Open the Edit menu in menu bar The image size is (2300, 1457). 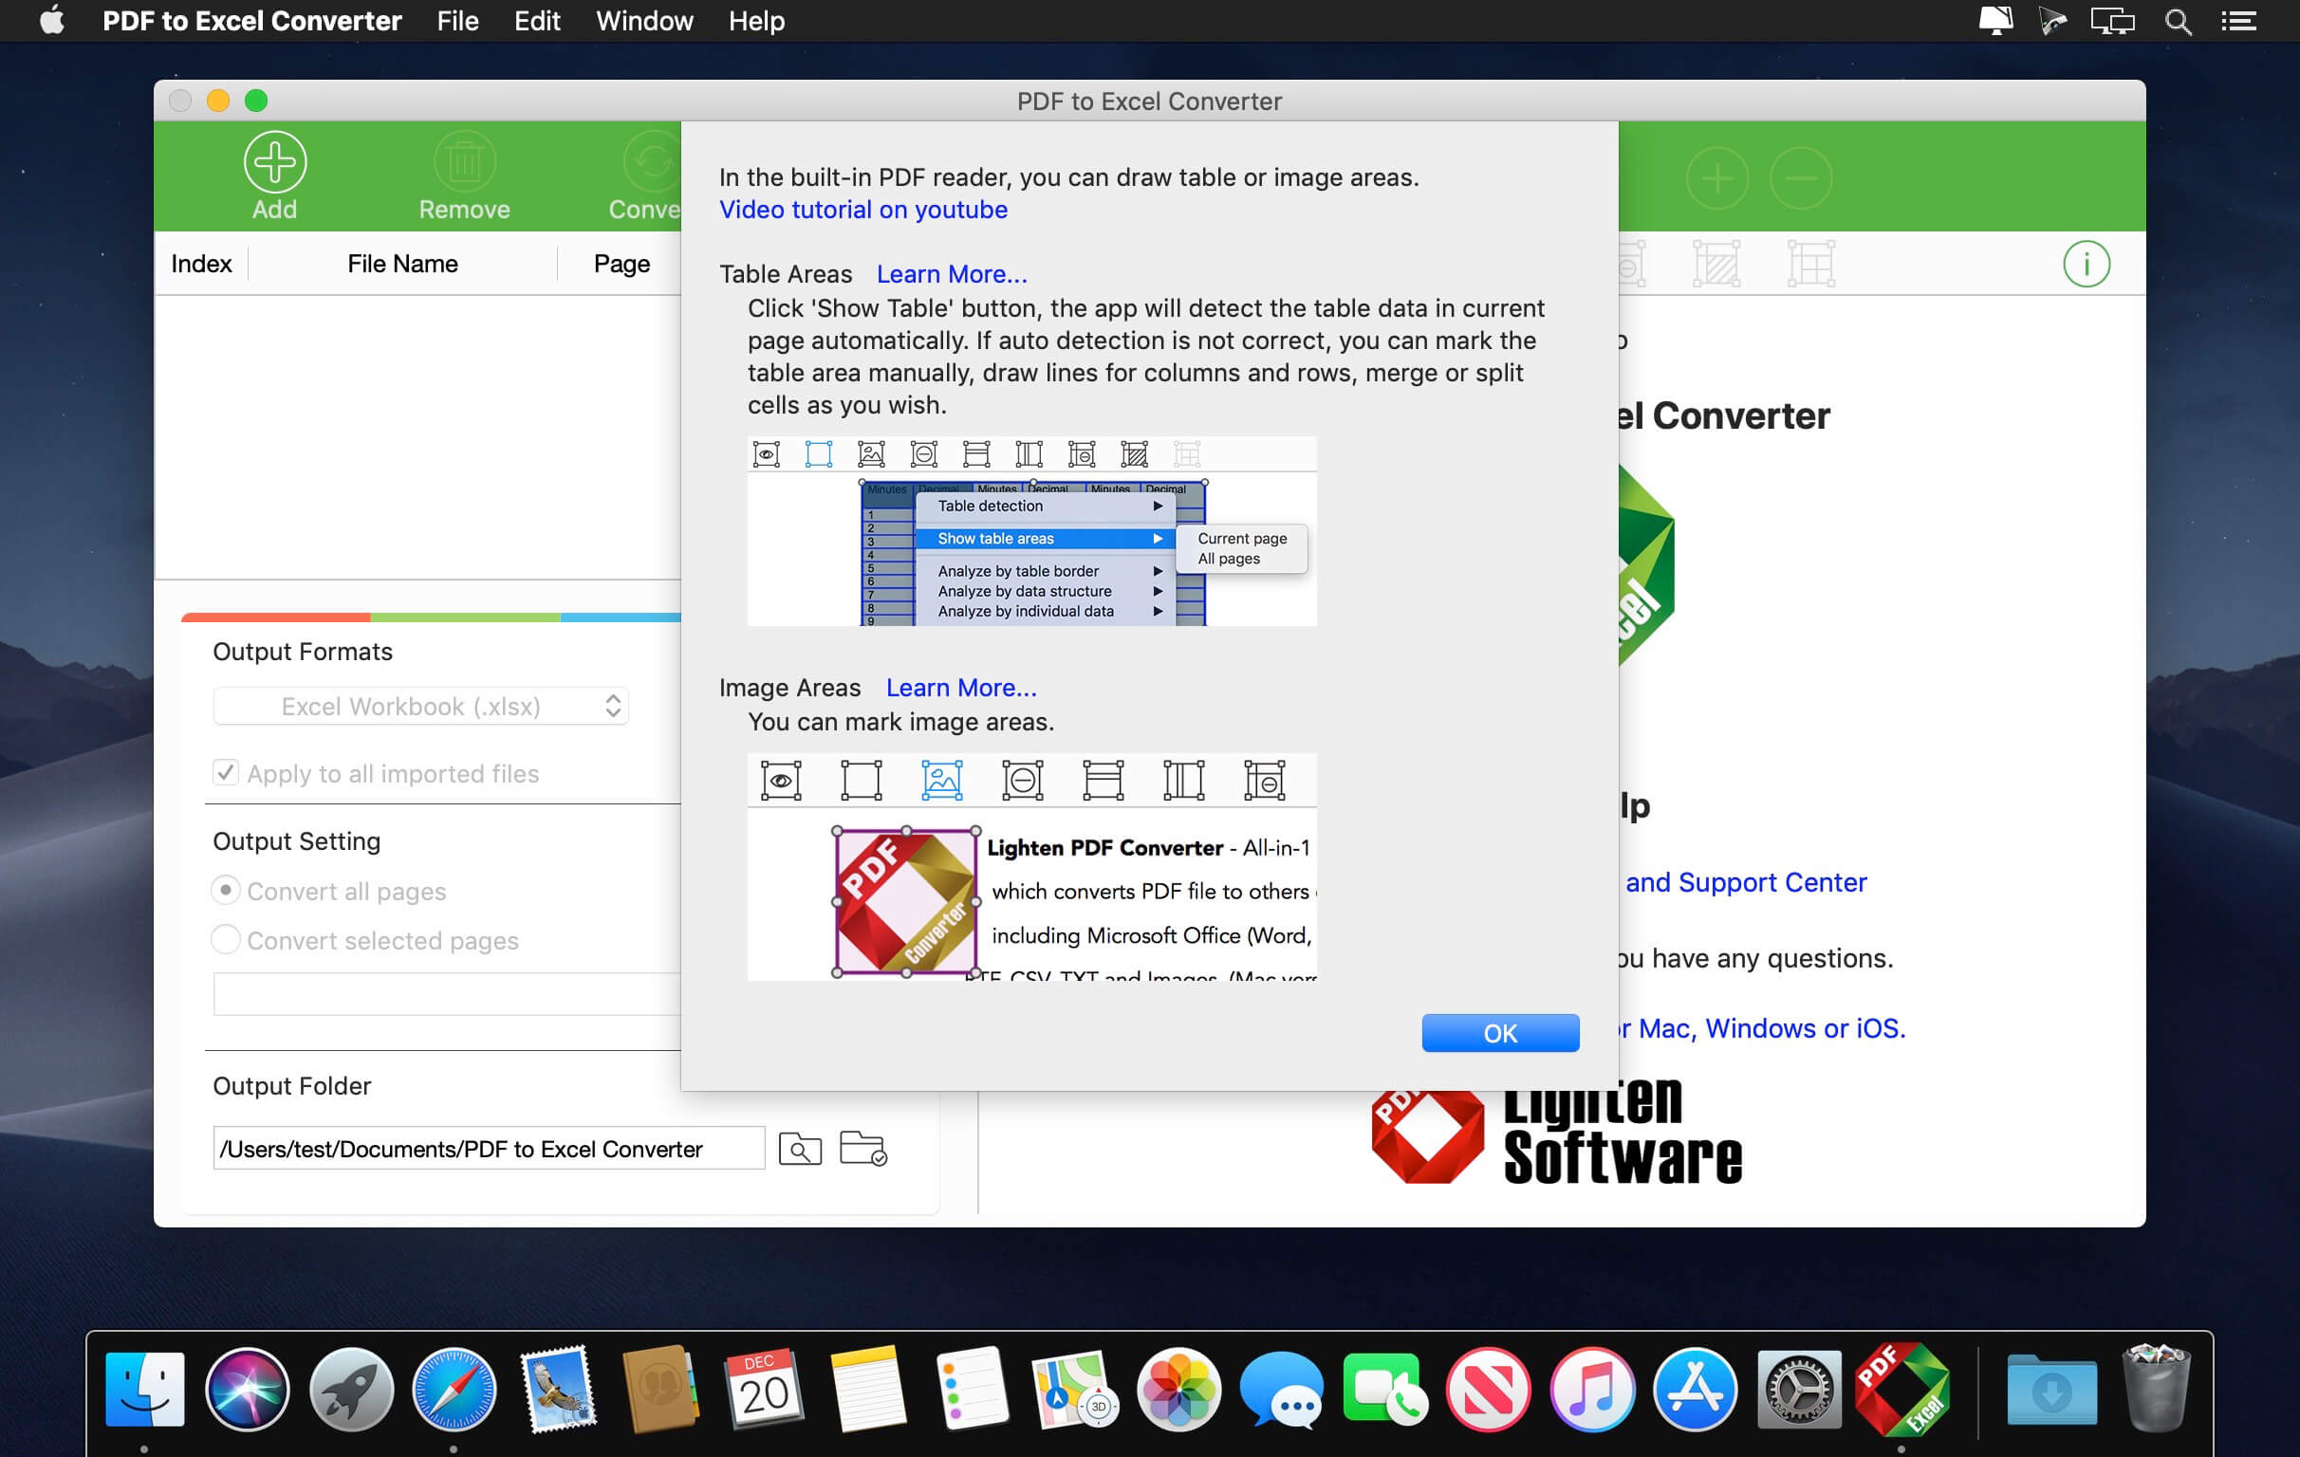535,20
